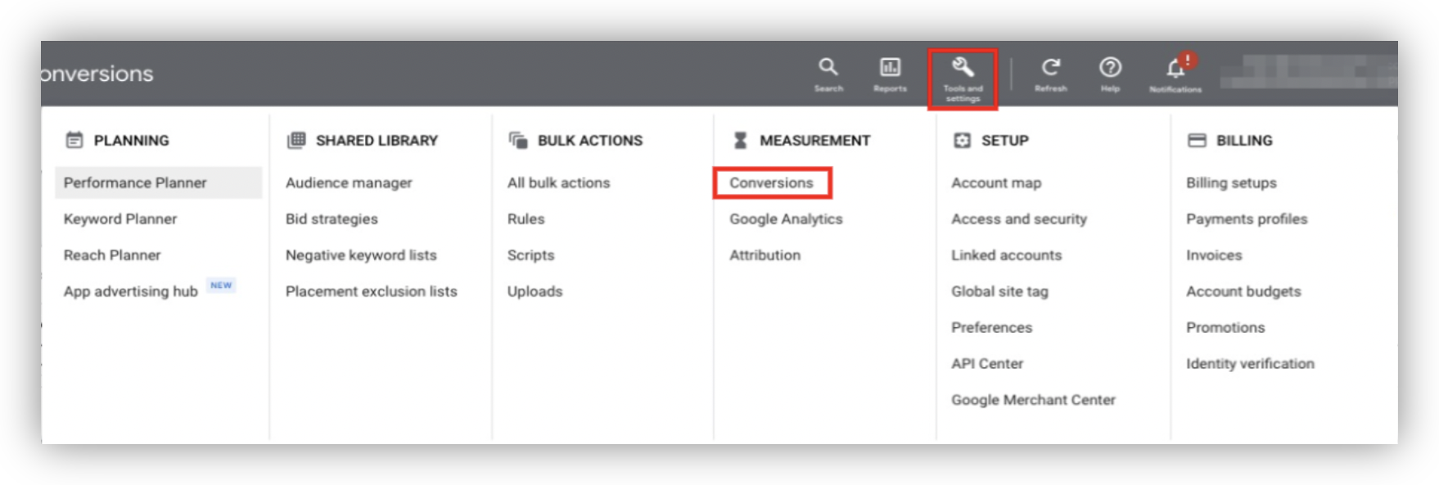Viewport: 1439px width, 485px height.
Task: Open Billing setups
Action: (x=1231, y=182)
